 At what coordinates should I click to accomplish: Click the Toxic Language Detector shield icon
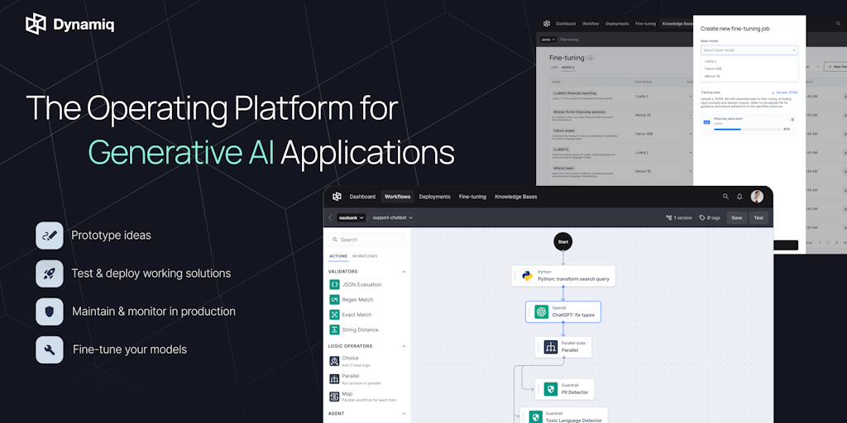[536, 417]
